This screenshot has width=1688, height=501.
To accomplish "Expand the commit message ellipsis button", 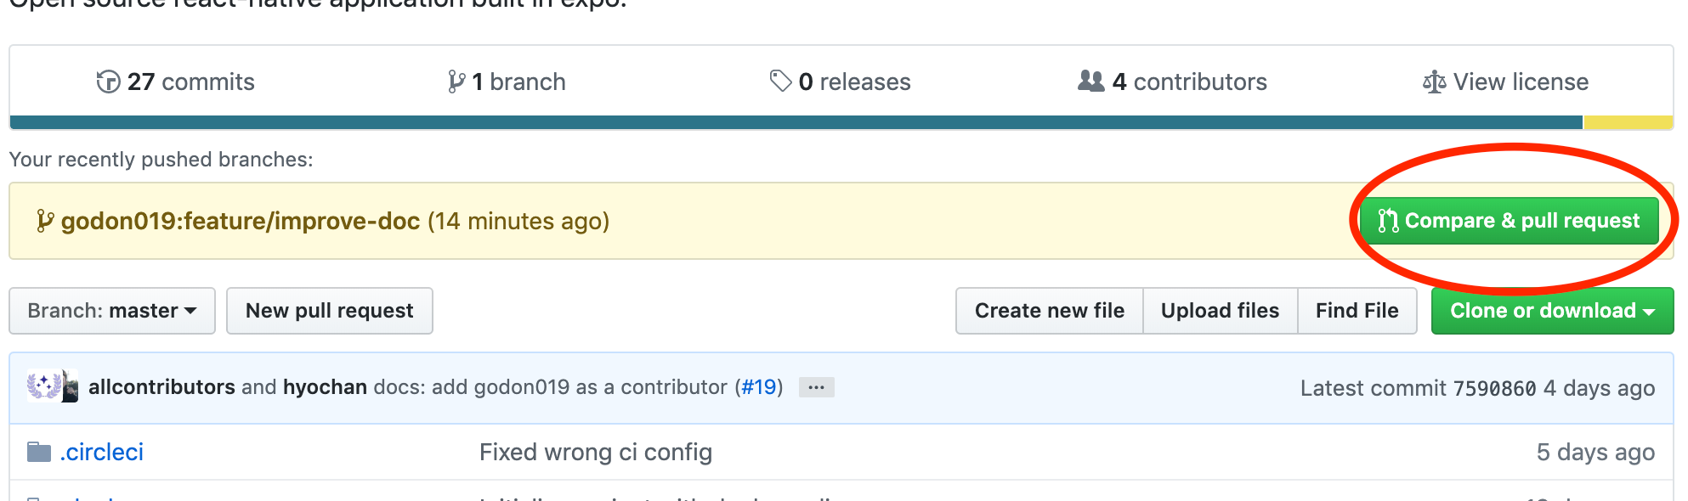I will [x=816, y=387].
